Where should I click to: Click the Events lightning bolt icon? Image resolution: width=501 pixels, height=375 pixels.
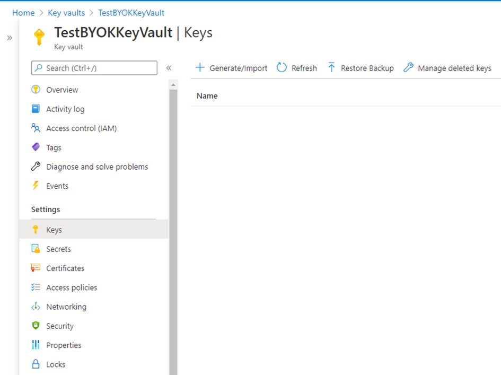click(36, 186)
